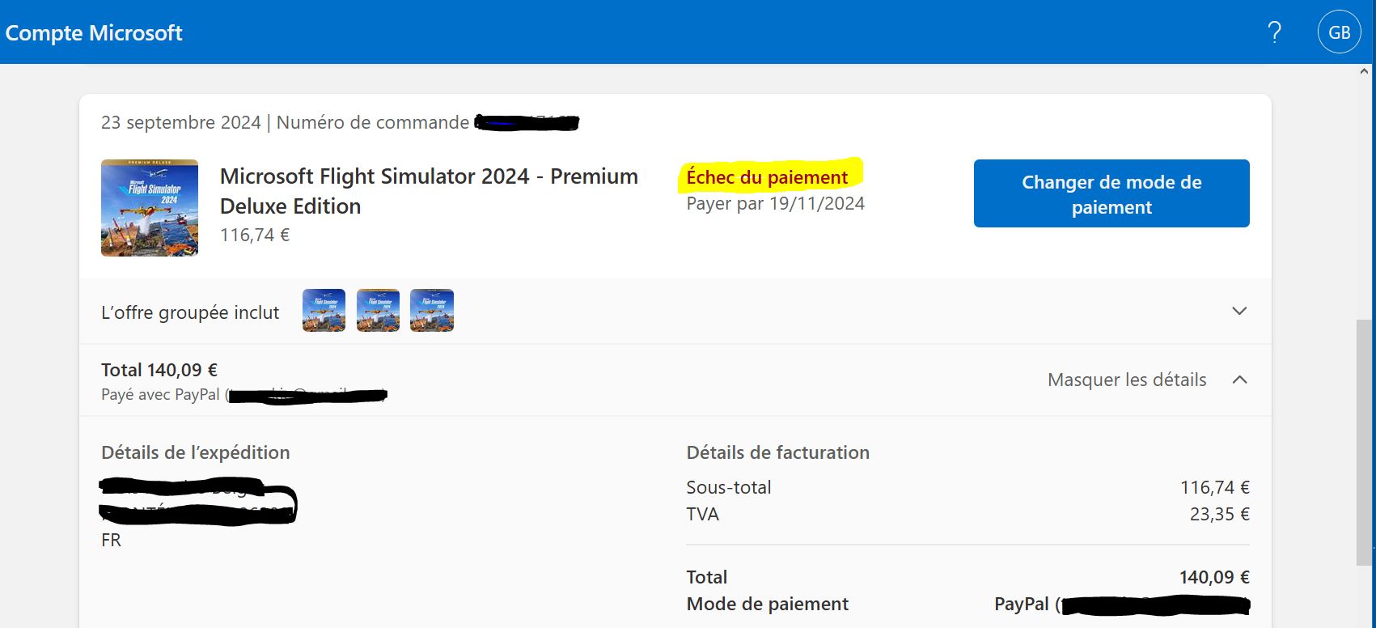Select the Échec du paiement status text
Screen dimensions: 1376x628
767,177
